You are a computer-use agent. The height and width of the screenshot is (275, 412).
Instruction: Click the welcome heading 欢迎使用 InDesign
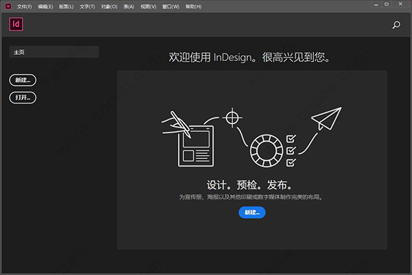pos(249,57)
